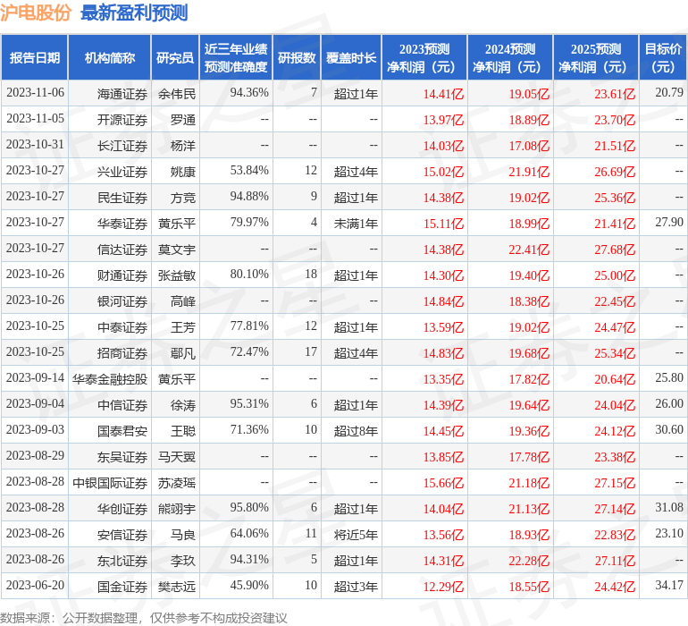Click the target price 30.60
Image resolution: width=688 pixels, height=626 pixels.
tap(669, 429)
